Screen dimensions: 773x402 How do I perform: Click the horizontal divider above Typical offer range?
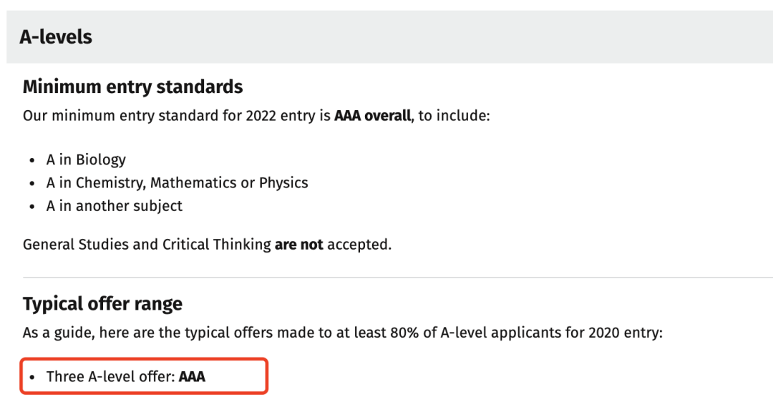tap(398, 278)
